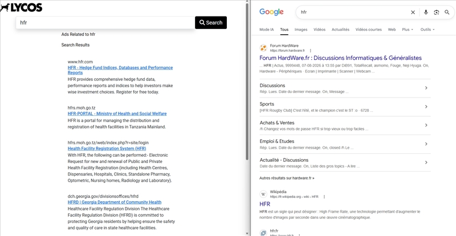Start voice search with microphone icon
This screenshot has width=456, height=236.
pos(426,12)
